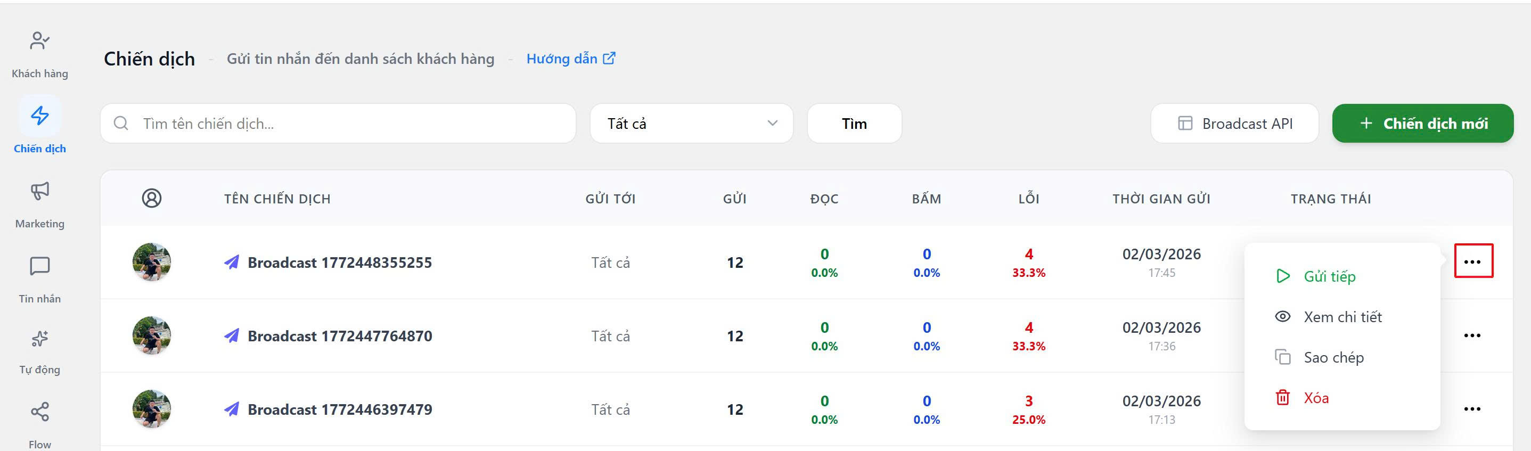The height and width of the screenshot is (451, 1531).
Task: Create new campaign with Chiến dịch mới
Action: [1422, 124]
